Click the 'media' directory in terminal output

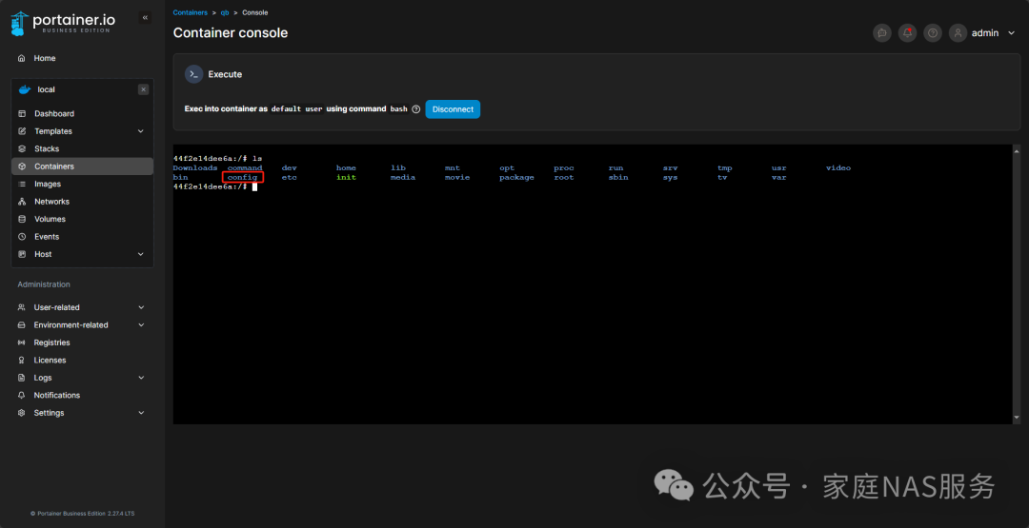[402, 178]
